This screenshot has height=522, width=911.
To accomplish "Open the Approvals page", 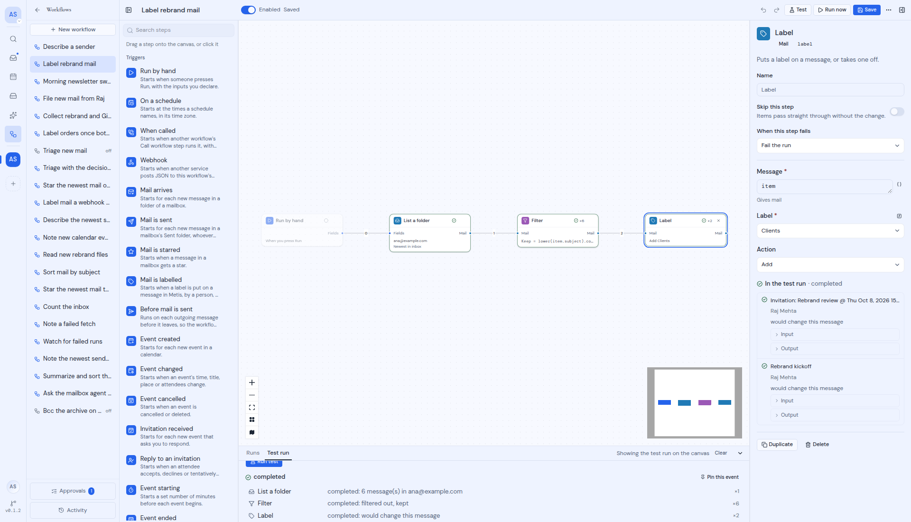I will pyautogui.click(x=73, y=491).
